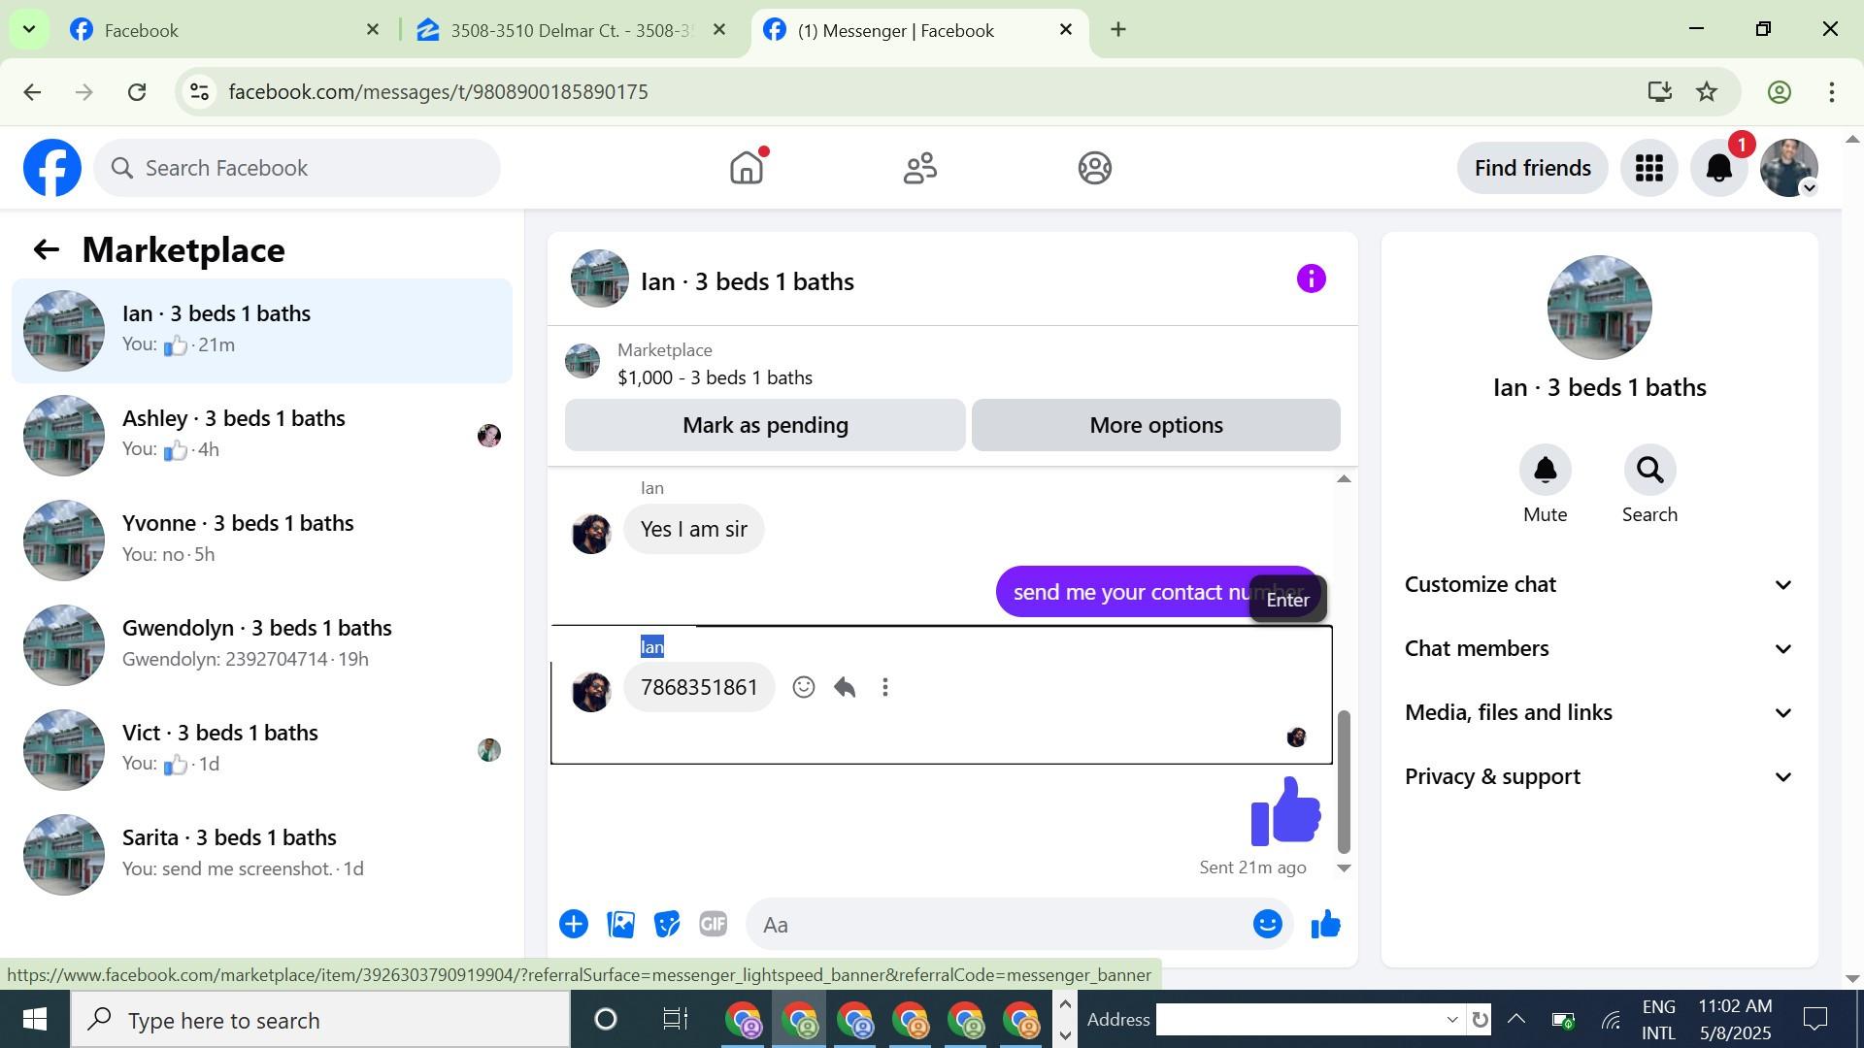This screenshot has width=1864, height=1048.
Task: Choose a GIF in the composer
Action: click(714, 924)
